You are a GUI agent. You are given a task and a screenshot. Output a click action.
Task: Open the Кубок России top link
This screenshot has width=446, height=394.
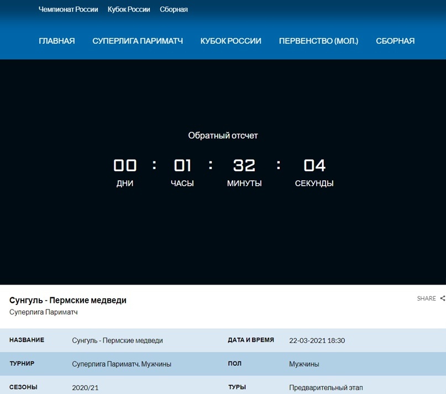(x=129, y=9)
